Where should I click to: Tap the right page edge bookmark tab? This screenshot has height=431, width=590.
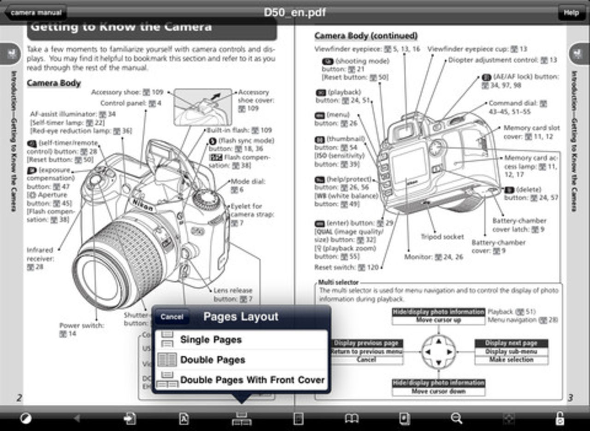point(579,55)
